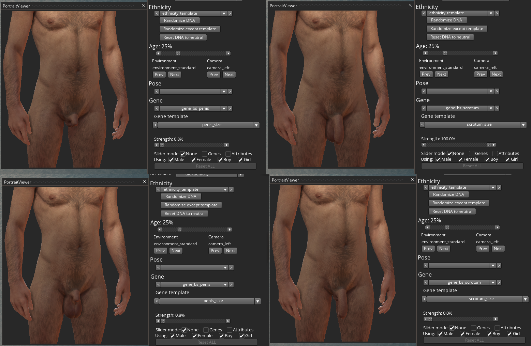Click previous gene template arrow in top-left panel
The image size is (531, 346).
(x=155, y=125)
